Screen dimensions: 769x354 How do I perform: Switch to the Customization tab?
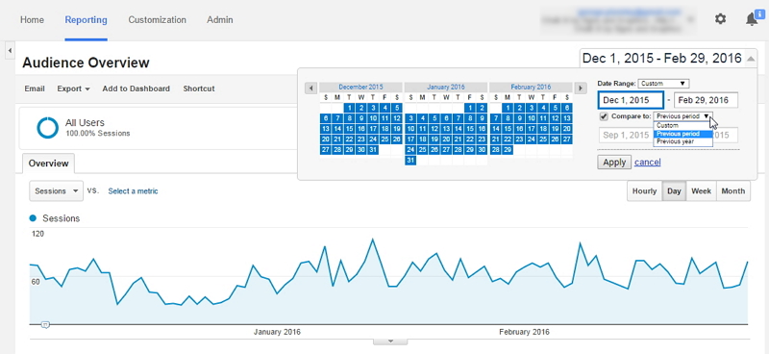157,20
